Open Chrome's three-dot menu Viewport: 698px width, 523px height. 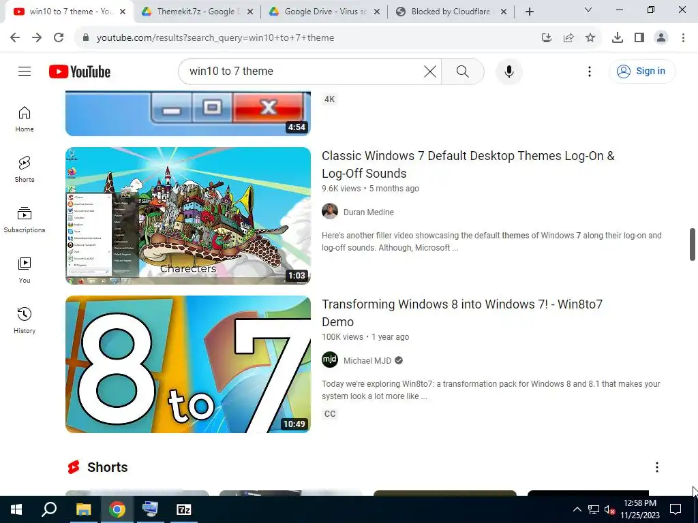[683, 37]
